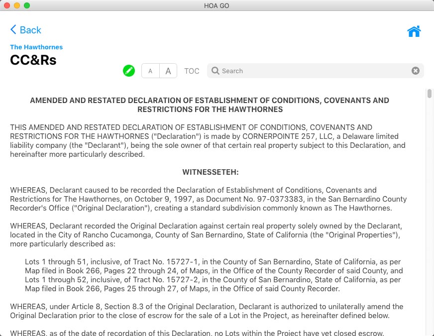Open The Hawthornes community link

pos(36,47)
